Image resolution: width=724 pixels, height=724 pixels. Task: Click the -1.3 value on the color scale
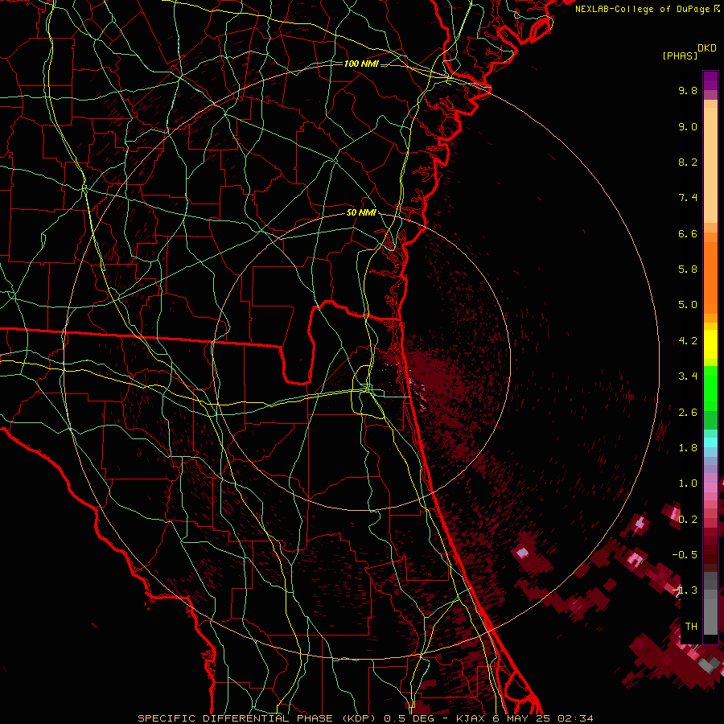point(685,590)
